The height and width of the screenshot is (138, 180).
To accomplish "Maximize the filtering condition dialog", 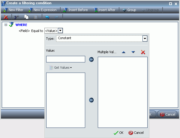I will coord(171,4).
